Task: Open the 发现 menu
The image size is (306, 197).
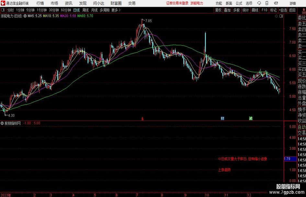Action: [x=83, y=3]
